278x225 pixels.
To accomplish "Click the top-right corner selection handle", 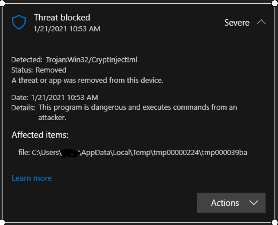I will (275, 3).
